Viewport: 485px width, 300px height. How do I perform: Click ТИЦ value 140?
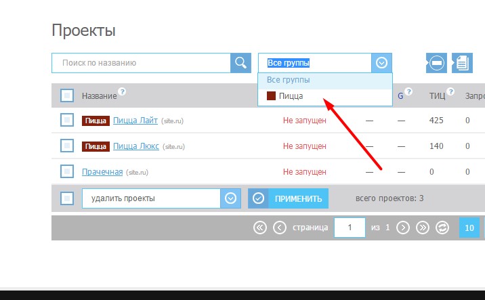(x=436, y=146)
